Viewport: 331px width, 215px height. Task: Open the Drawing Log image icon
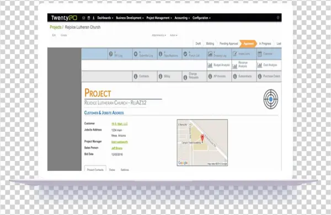pyautogui.click(x=210, y=54)
